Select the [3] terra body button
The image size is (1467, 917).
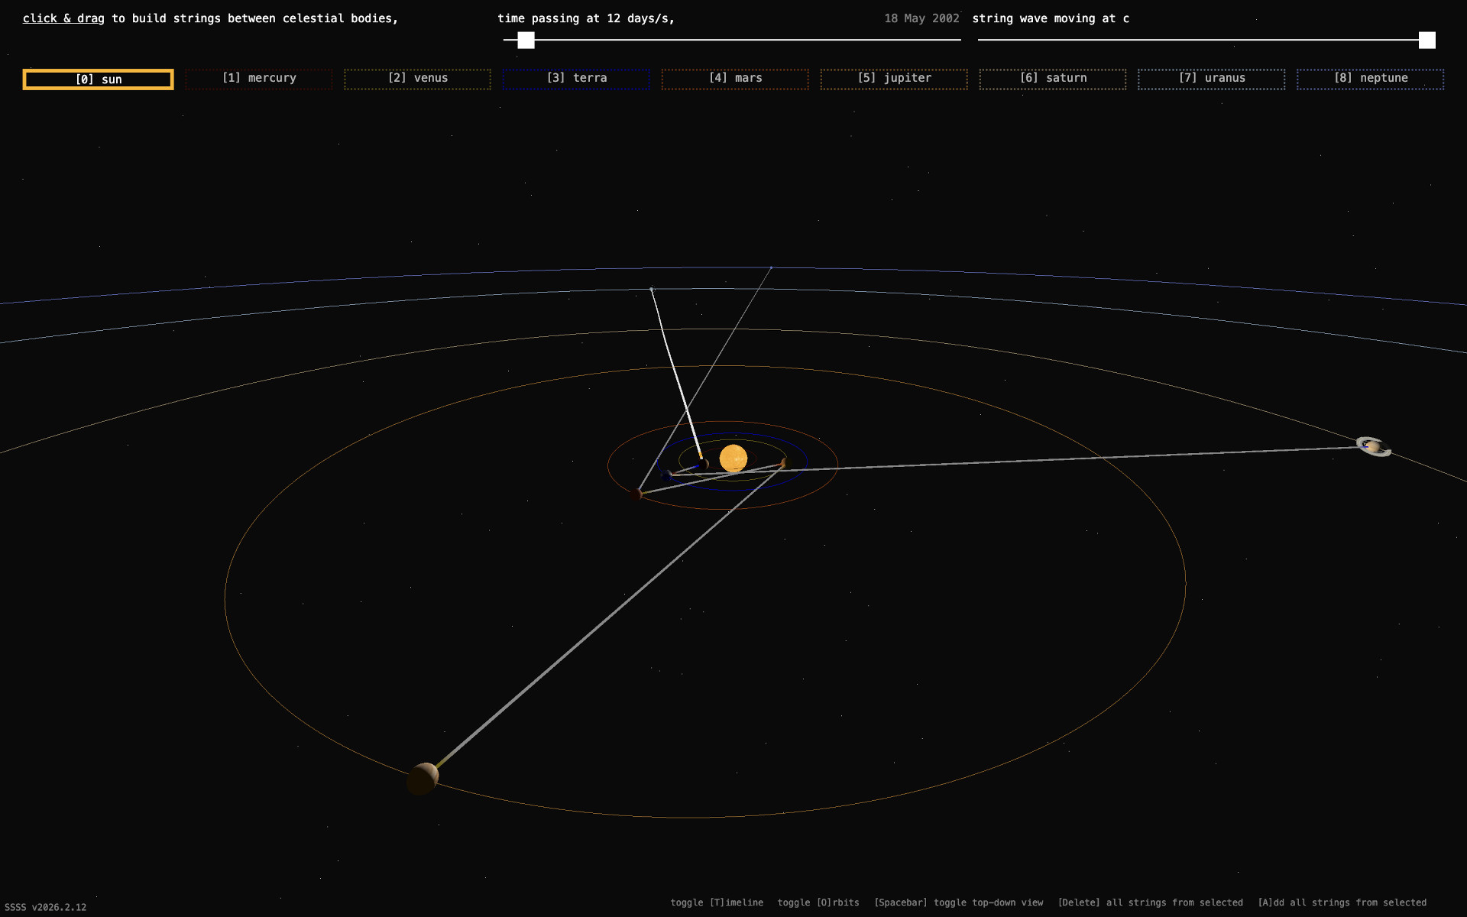coord(576,79)
